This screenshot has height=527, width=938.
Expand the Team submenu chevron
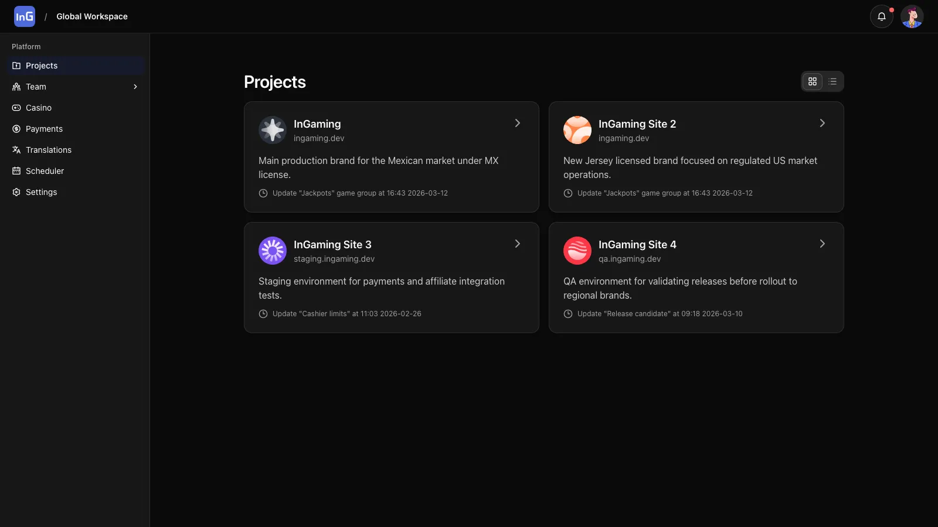pyautogui.click(x=135, y=87)
